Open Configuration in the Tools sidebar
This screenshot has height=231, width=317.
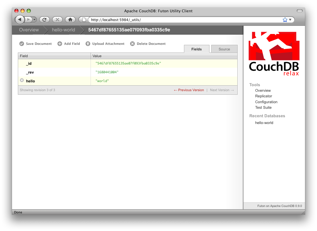coord(266,102)
